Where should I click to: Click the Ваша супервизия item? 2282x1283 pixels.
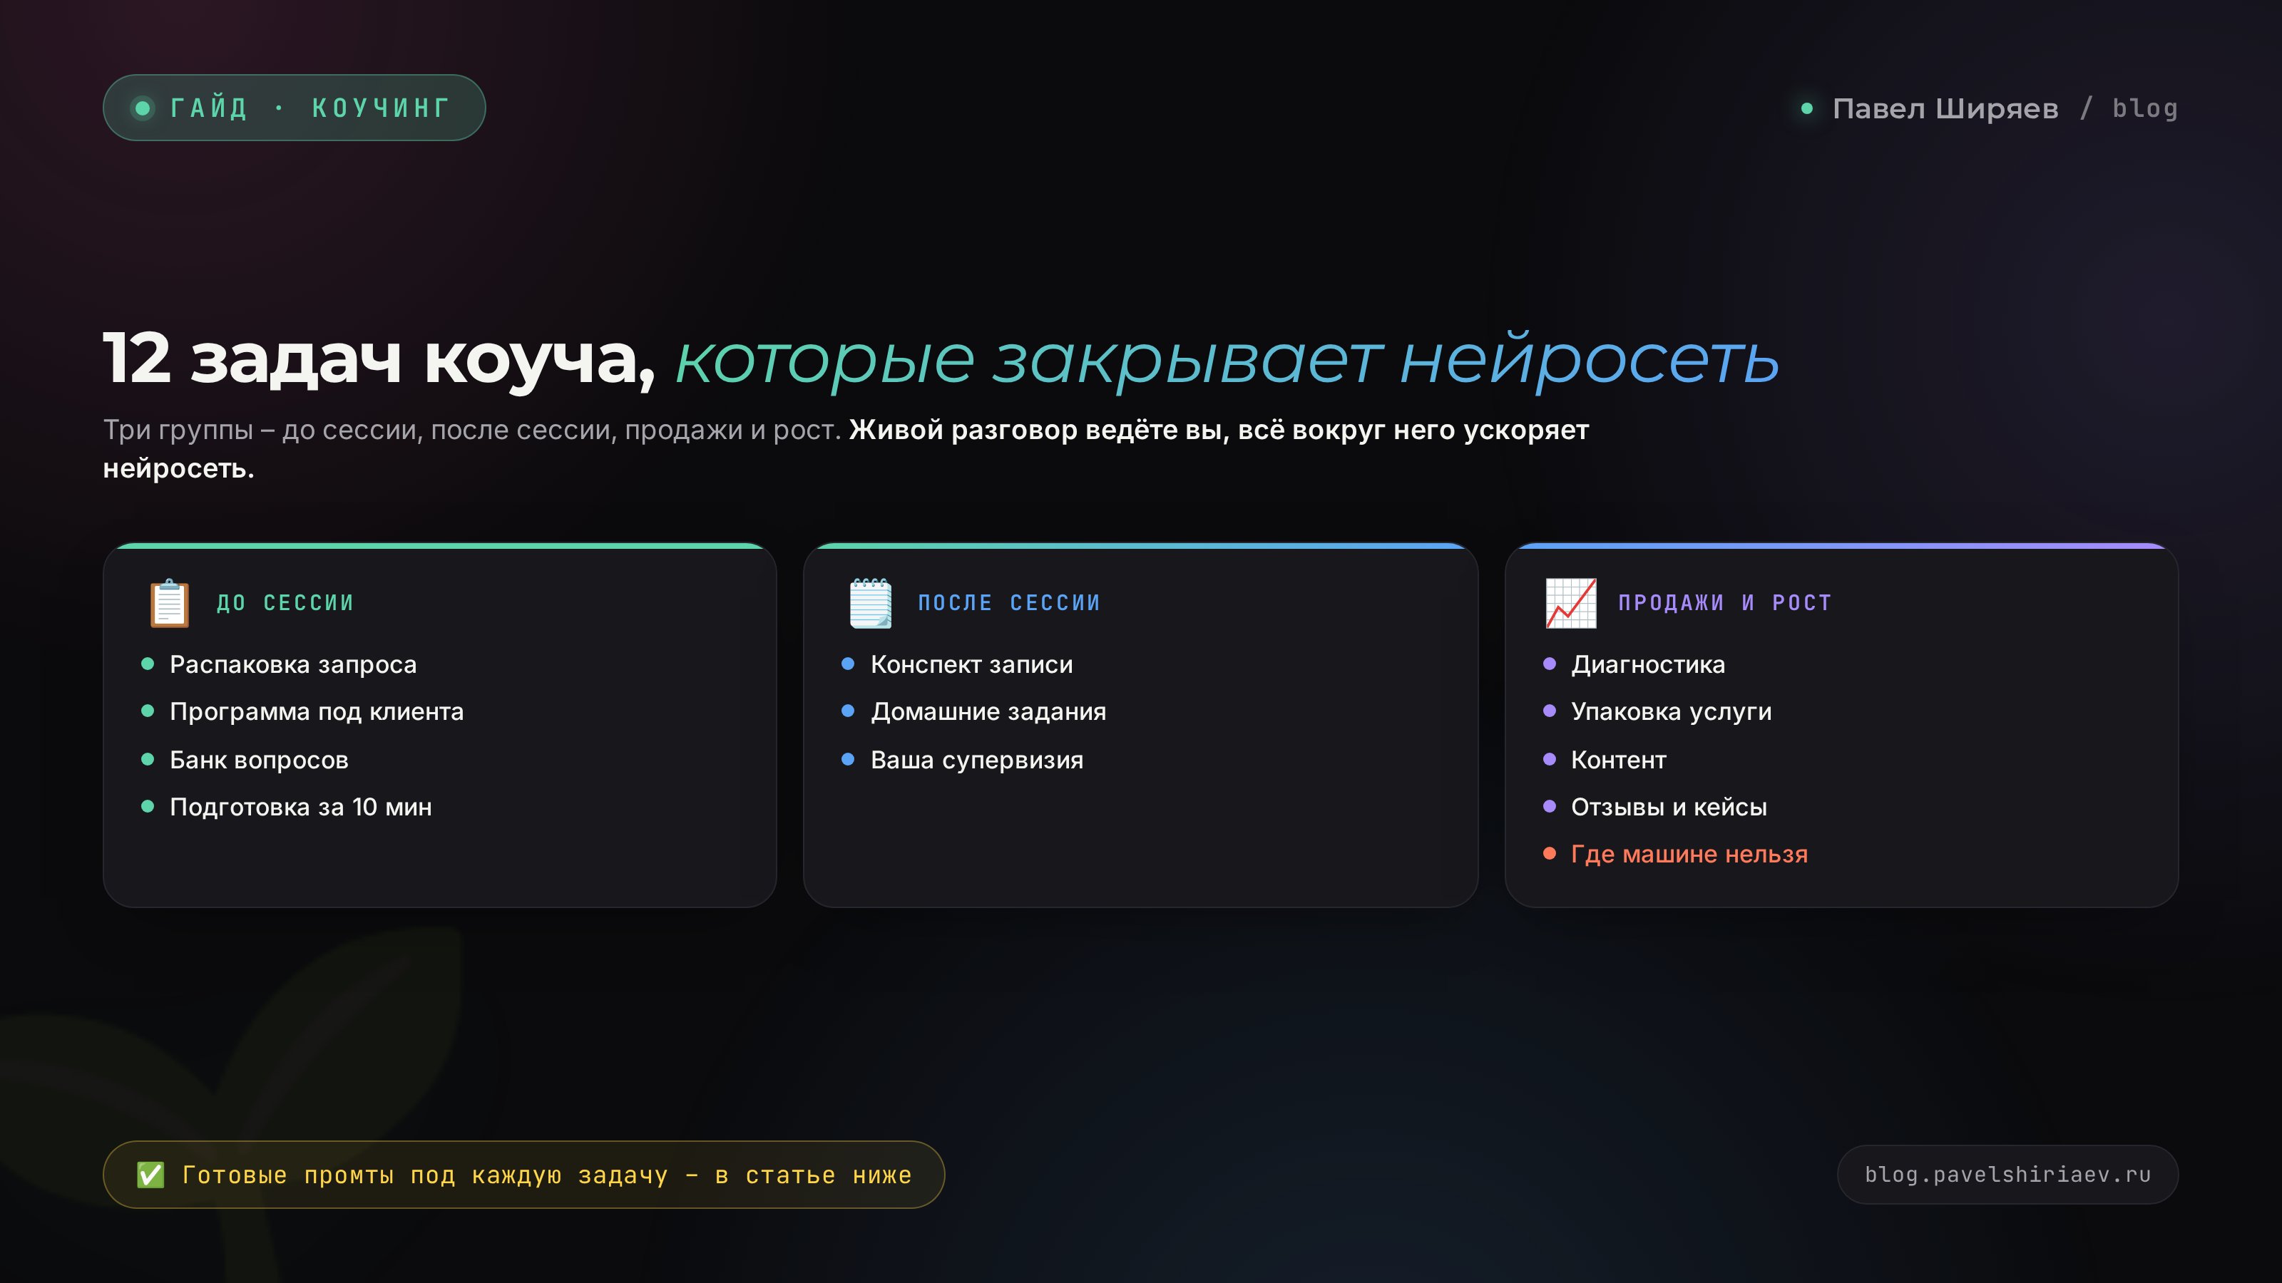[x=977, y=760]
